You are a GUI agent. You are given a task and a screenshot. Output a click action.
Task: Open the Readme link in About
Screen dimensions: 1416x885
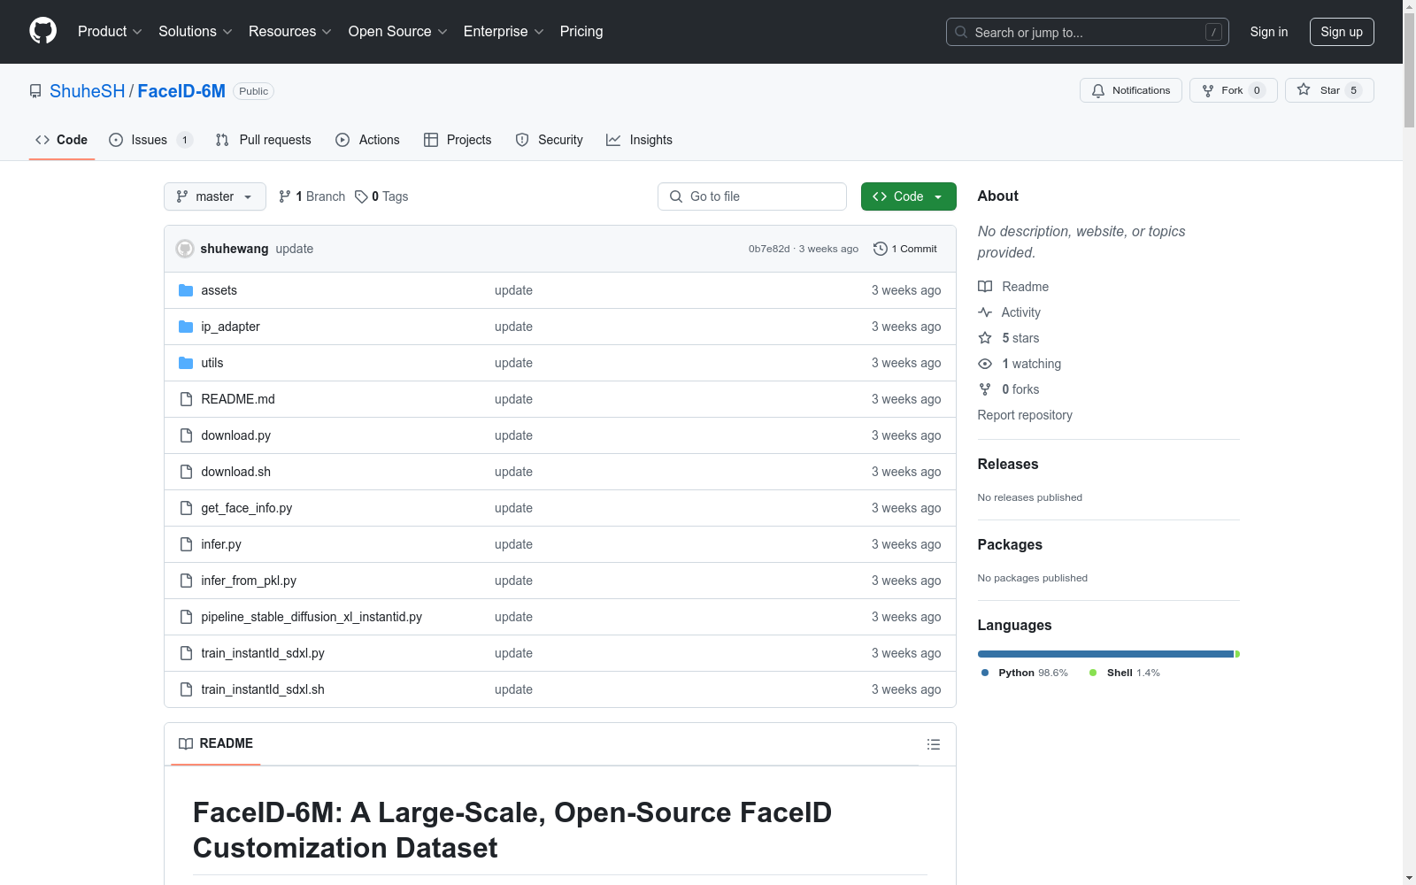tap(1013, 287)
